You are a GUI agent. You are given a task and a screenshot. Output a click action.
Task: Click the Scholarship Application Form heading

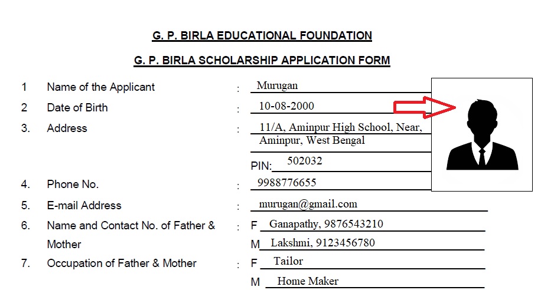click(262, 60)
